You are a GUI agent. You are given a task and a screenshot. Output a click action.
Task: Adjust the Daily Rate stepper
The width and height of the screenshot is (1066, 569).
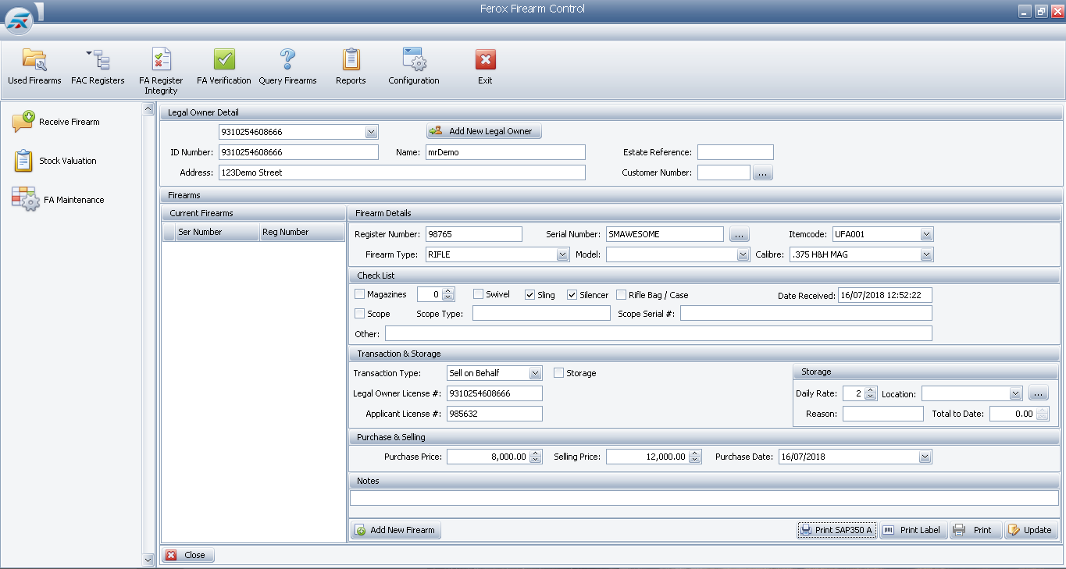pyautogui.click(x=872, y=393)
